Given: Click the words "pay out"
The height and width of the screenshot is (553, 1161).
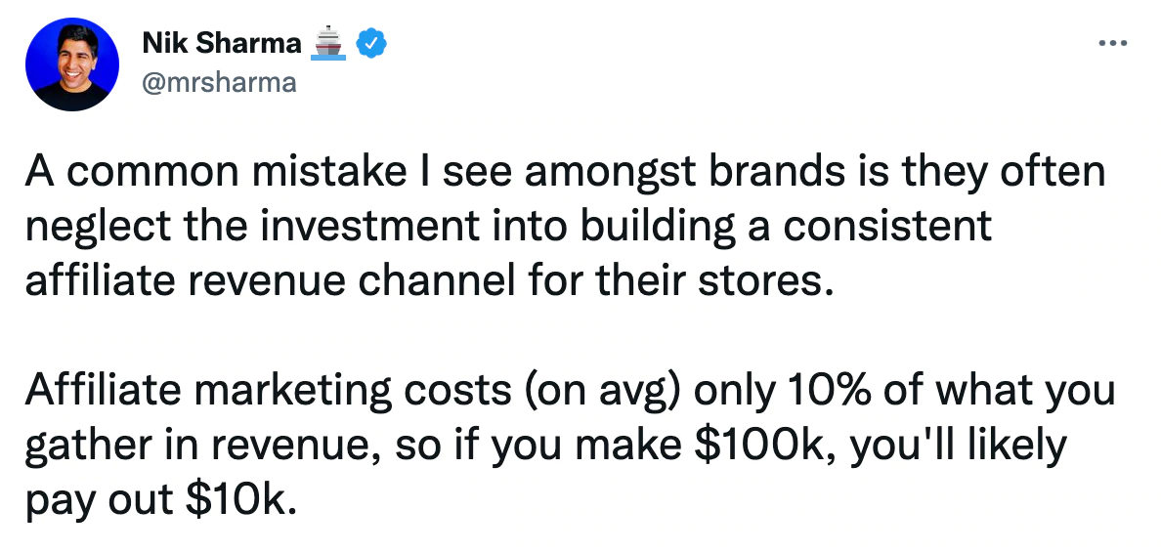Looking at the screenshot, I should pos(94,501).
